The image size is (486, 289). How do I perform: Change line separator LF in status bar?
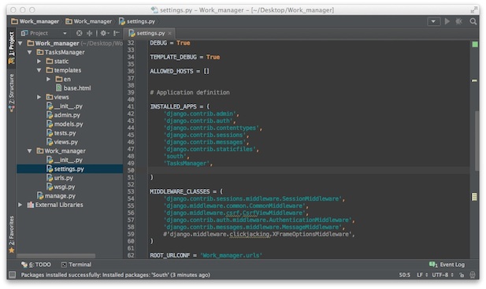[422, 275]
